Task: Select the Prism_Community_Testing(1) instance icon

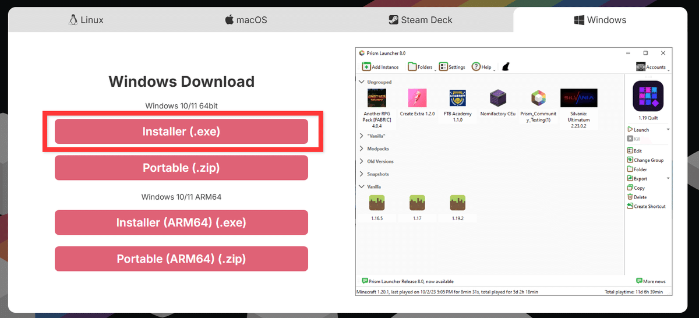Action: click(x=538, y=98)
